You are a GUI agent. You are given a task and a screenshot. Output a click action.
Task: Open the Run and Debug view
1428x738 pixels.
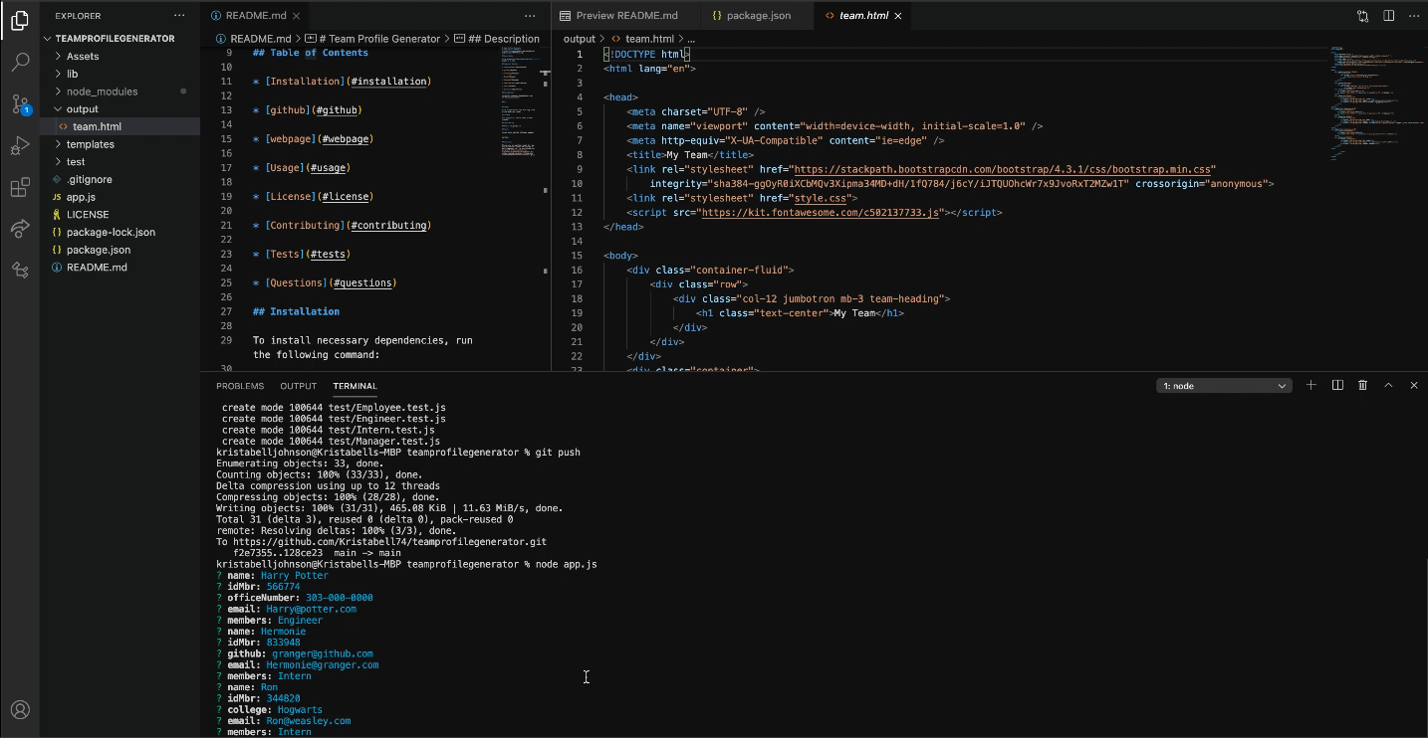[x=20, y=145]
